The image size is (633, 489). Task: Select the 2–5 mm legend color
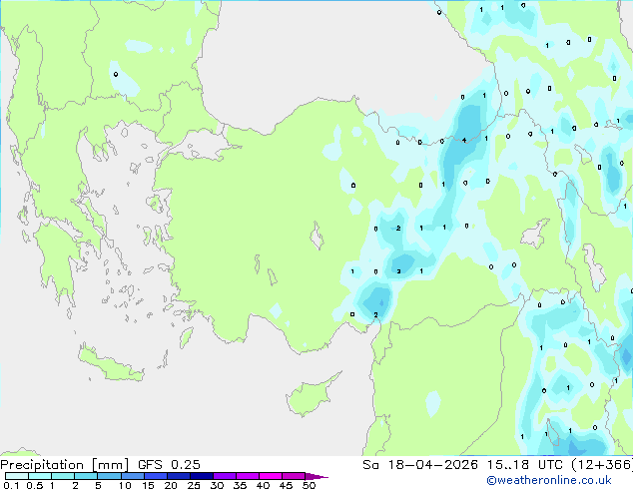point(86,476)
